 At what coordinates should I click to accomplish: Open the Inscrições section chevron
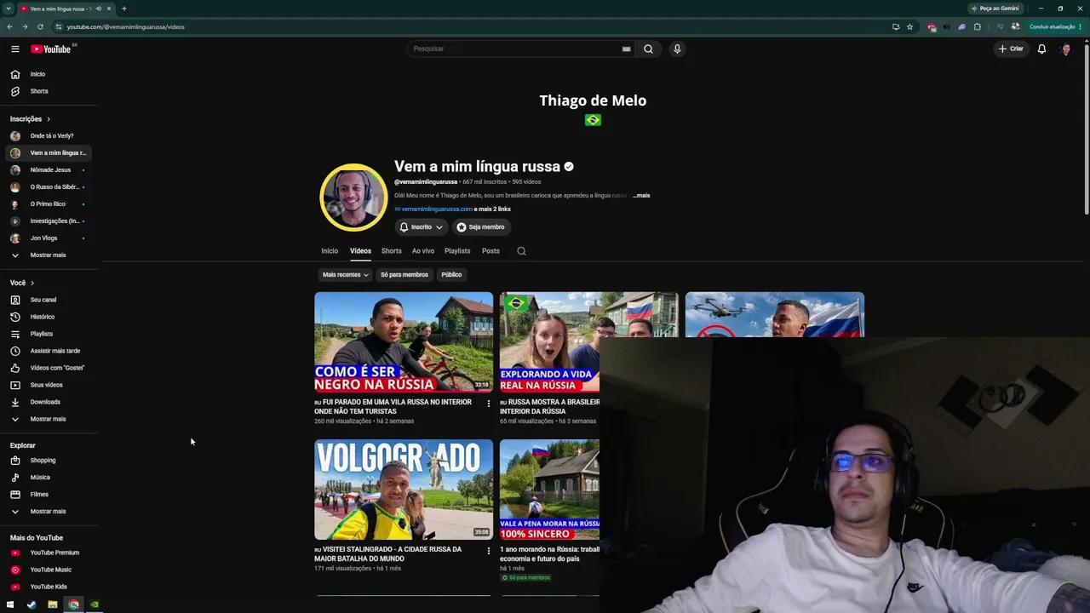pyautogui.click(x=49, y=119)
